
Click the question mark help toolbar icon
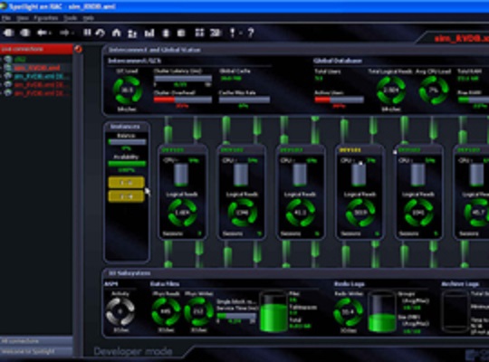[x=251, y=33]
